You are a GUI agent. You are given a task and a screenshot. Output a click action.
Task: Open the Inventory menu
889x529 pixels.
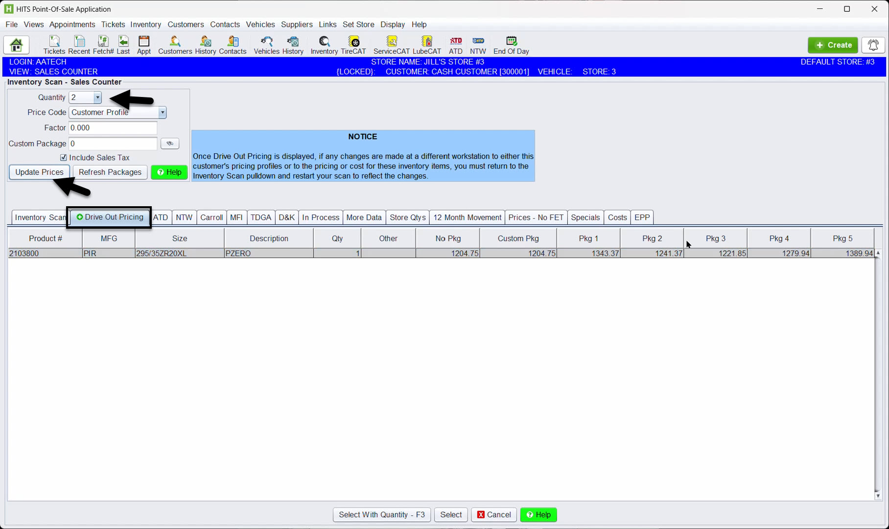145,24
